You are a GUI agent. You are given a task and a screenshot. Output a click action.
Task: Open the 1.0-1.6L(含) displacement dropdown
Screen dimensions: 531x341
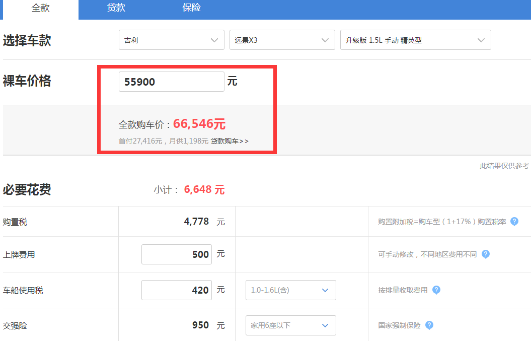(290, 290)
